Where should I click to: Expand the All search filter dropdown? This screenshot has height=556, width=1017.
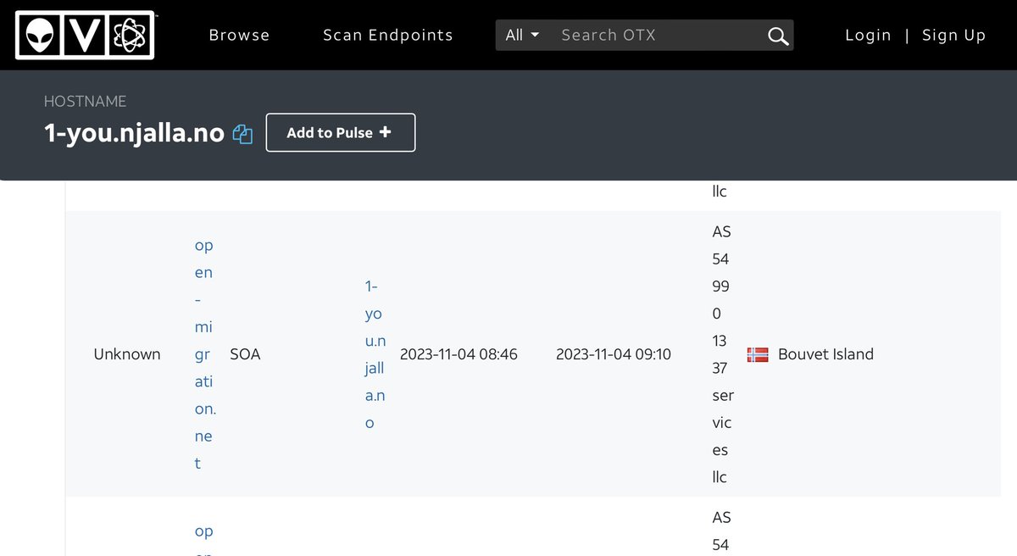pyautogui.click(x=521, y=36)
